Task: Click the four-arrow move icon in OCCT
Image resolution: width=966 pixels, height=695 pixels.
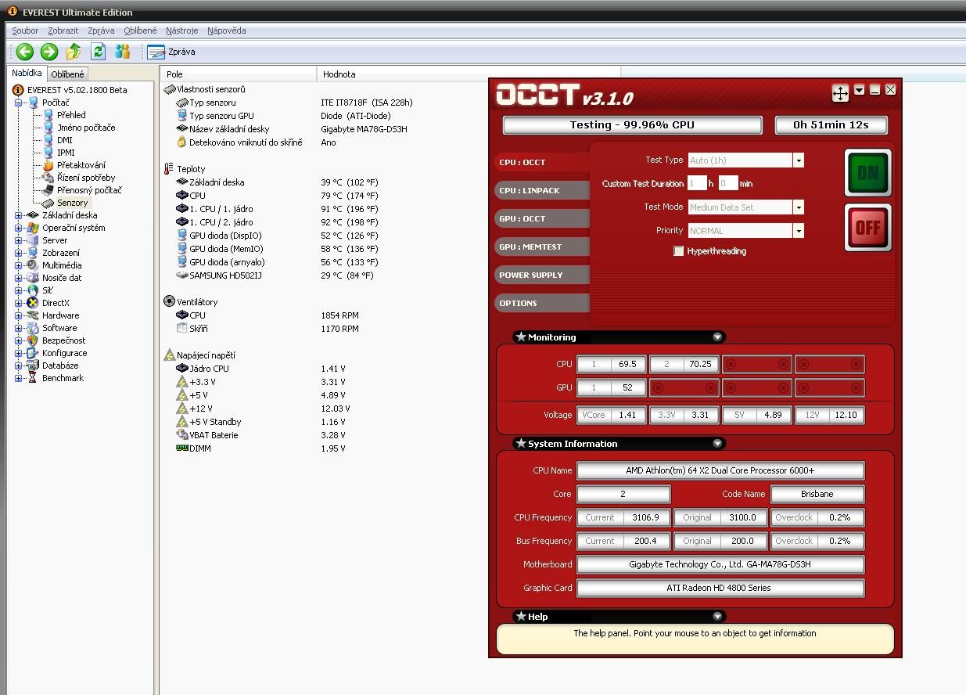Action: click(840, 93)
